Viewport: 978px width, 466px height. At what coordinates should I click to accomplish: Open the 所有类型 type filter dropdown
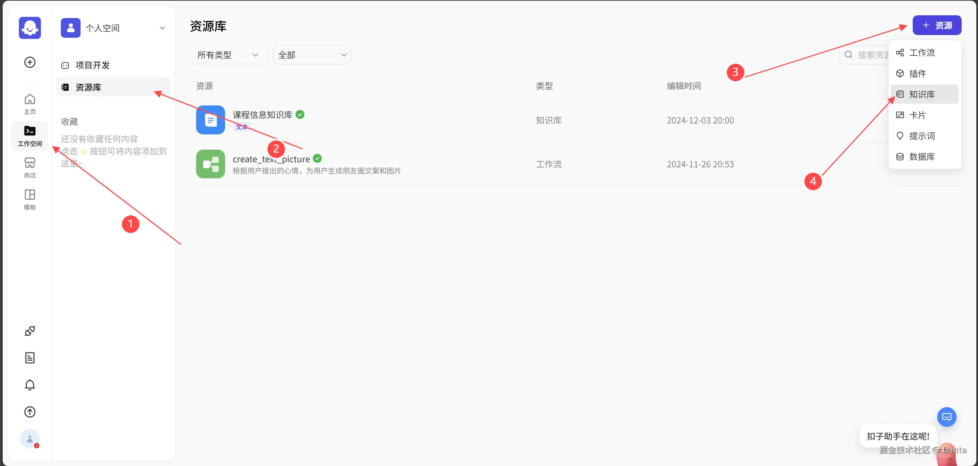(x=228, y=54)
